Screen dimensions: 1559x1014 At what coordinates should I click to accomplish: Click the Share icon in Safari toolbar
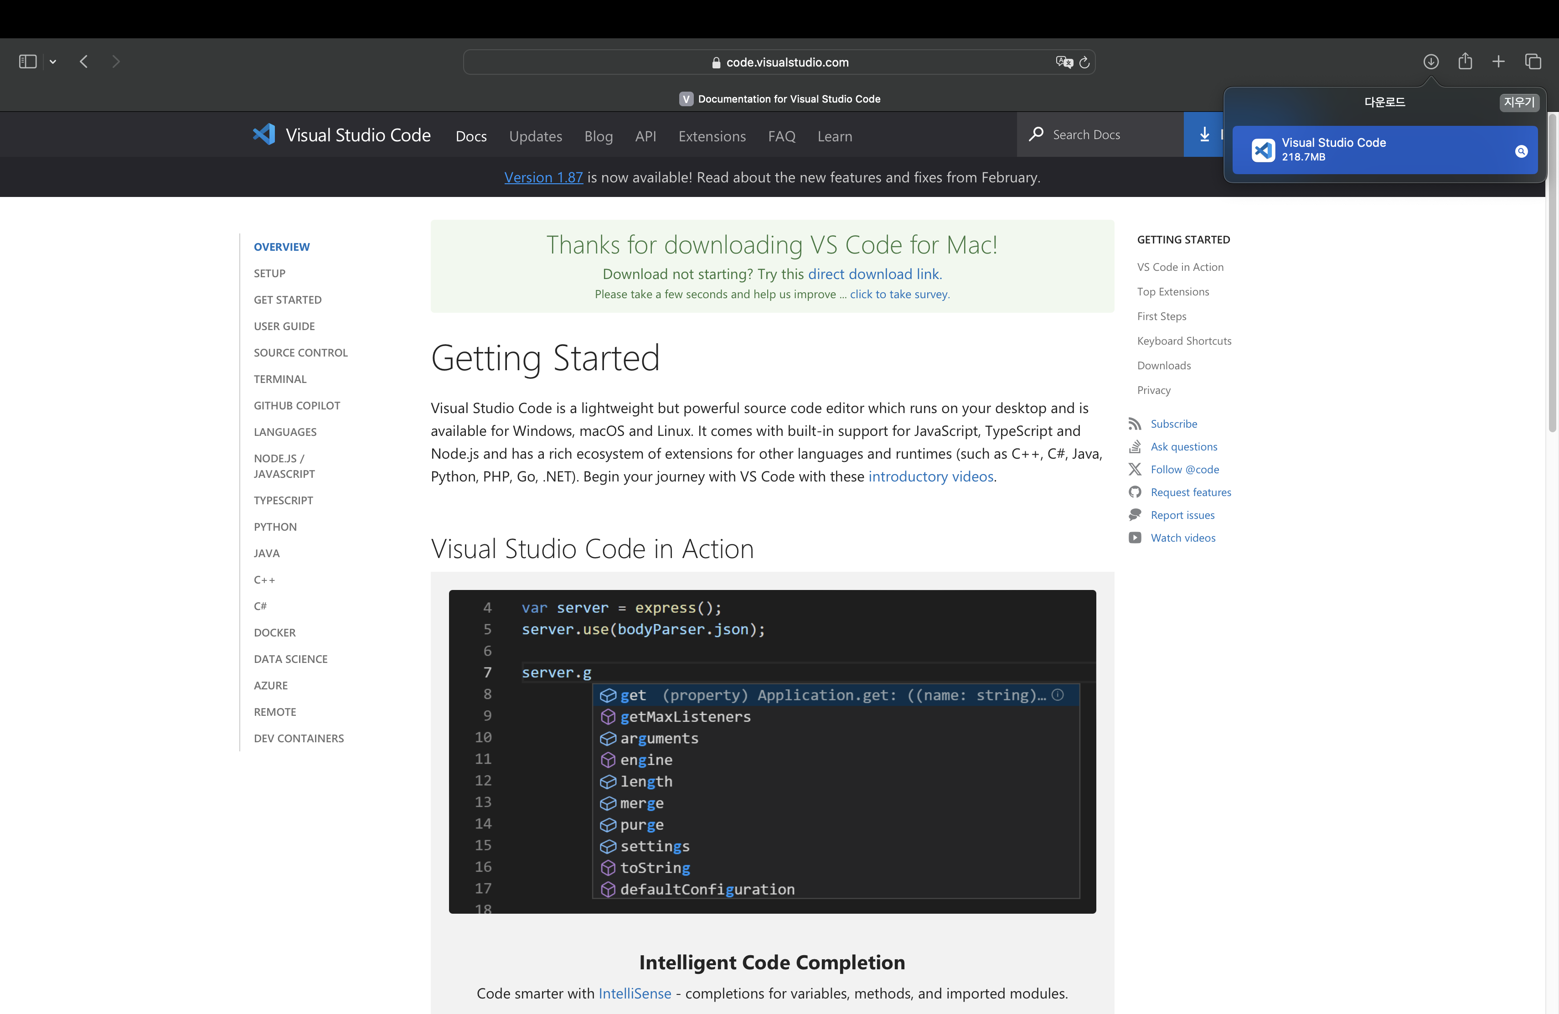1466,61
